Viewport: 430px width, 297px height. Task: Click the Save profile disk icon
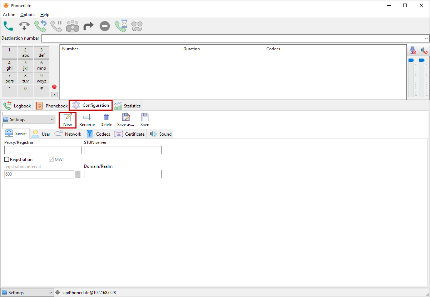[x=145, y=120]
